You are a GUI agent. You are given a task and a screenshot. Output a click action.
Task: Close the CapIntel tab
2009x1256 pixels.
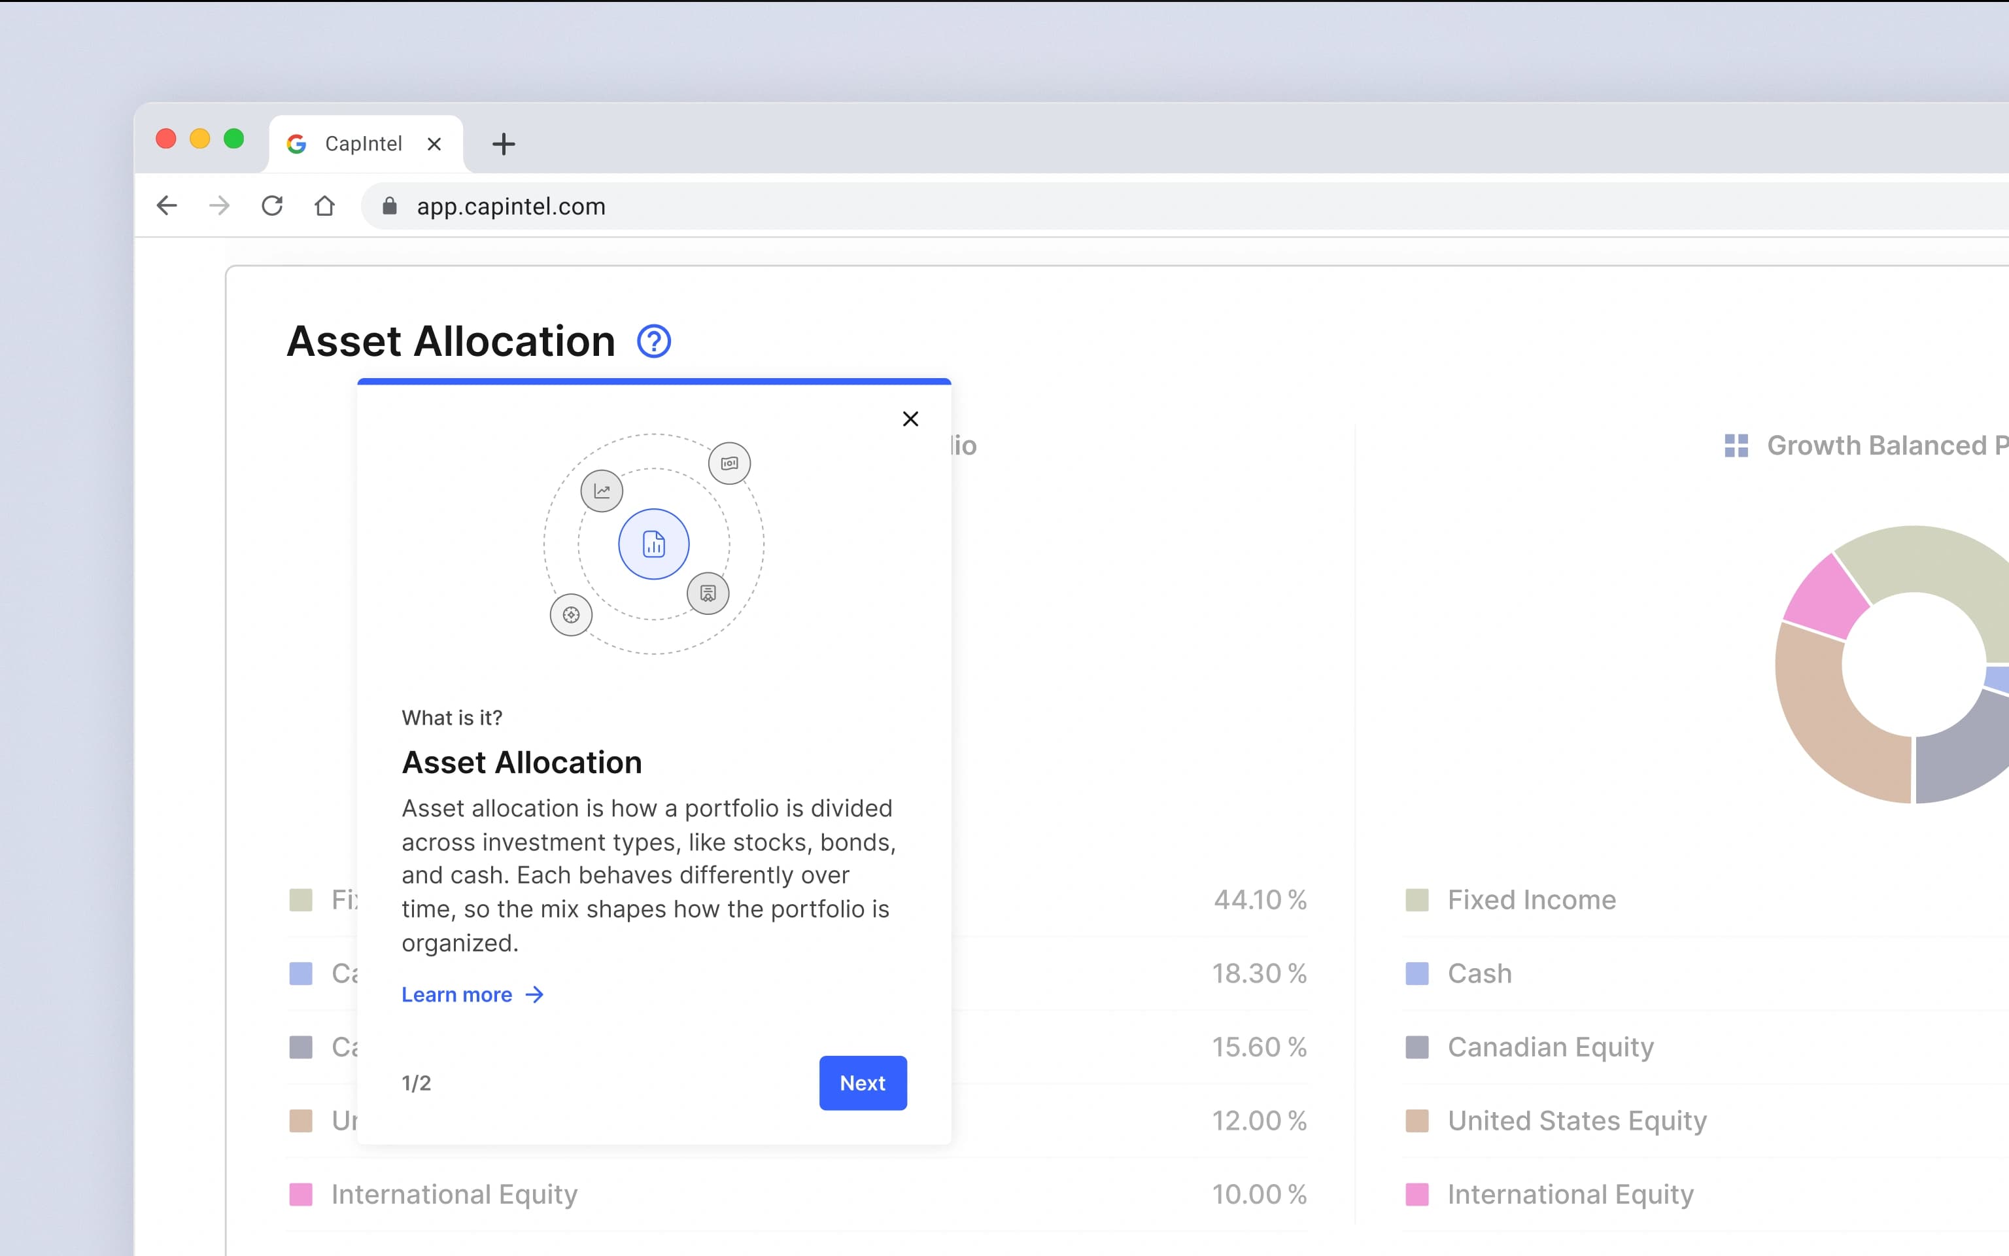(434, 144)
